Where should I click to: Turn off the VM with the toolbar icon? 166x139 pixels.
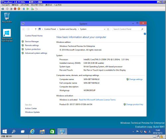(11, 9)
